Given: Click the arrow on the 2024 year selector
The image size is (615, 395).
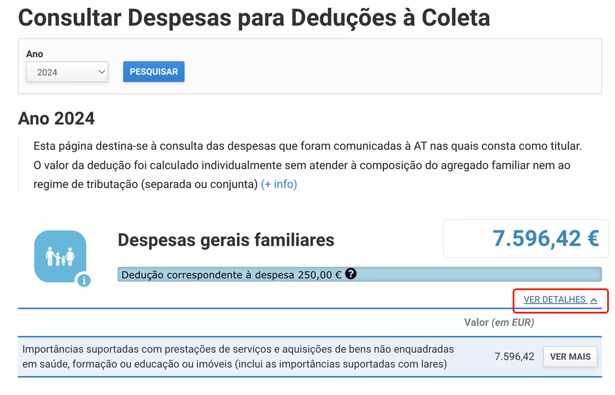Looking at the screenshot, I should coord(101,72).
